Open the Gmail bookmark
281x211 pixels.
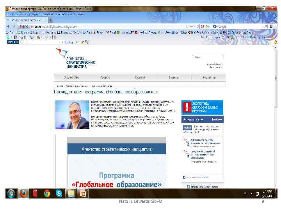point(111,33)
